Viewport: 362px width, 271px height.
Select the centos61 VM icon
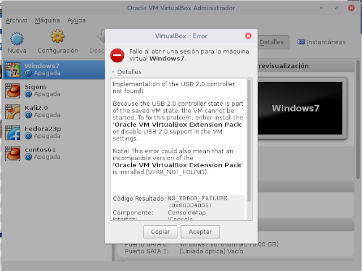12,153
